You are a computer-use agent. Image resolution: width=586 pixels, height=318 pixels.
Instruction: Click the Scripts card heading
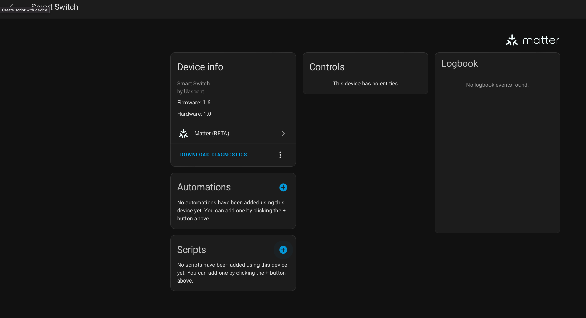191,250
